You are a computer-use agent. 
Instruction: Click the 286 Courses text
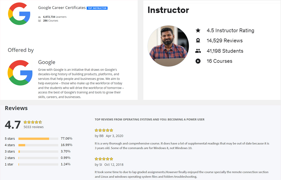(51, 21)
